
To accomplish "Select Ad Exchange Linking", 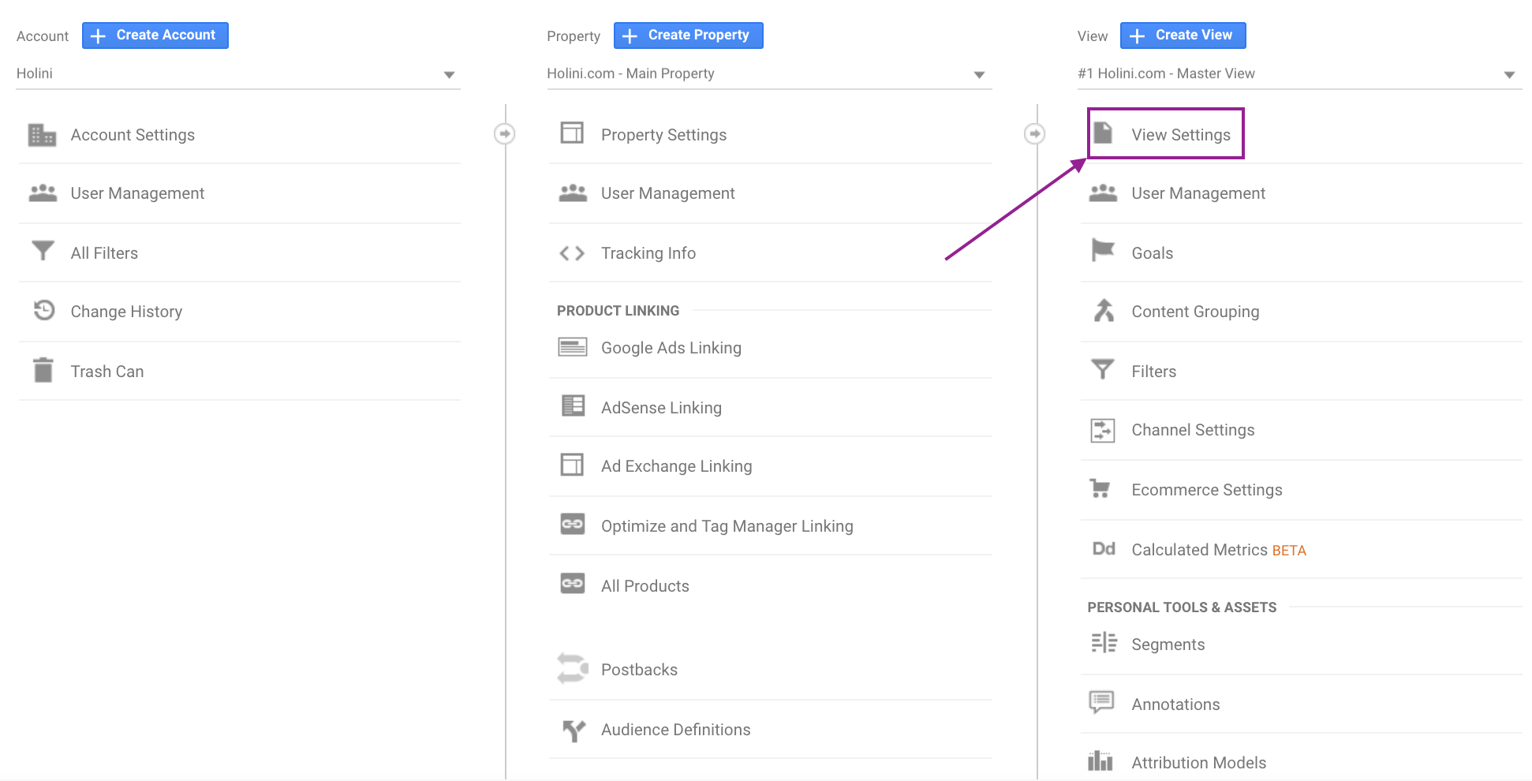I will (677, 466).
